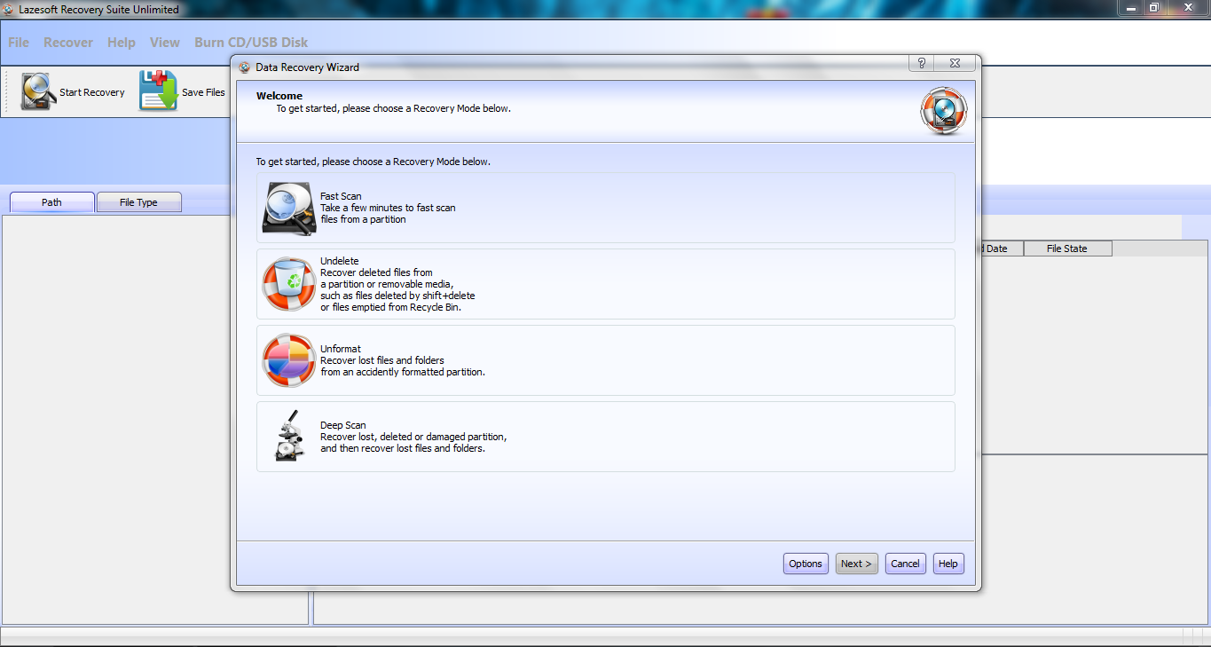Click the Cancel button
This screenshot has height=647, width=1211.
(x=905, y=564)
